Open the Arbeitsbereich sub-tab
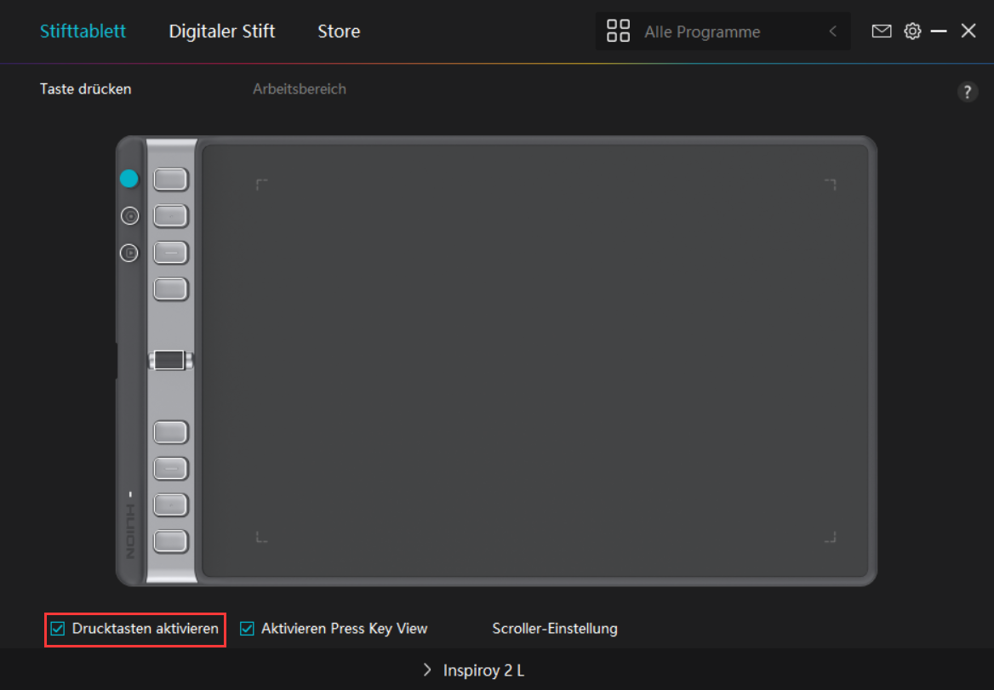Image resolution: width=994 pixels, height=690 pixels. pyautogui.click(x=300, y=89)
